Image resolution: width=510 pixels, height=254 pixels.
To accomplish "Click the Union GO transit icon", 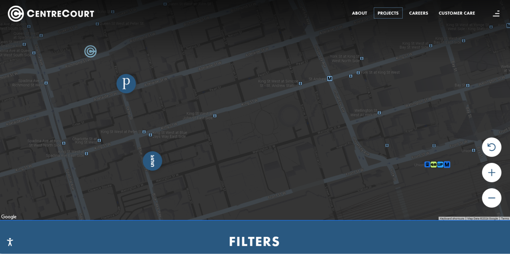I will (434, 165).
